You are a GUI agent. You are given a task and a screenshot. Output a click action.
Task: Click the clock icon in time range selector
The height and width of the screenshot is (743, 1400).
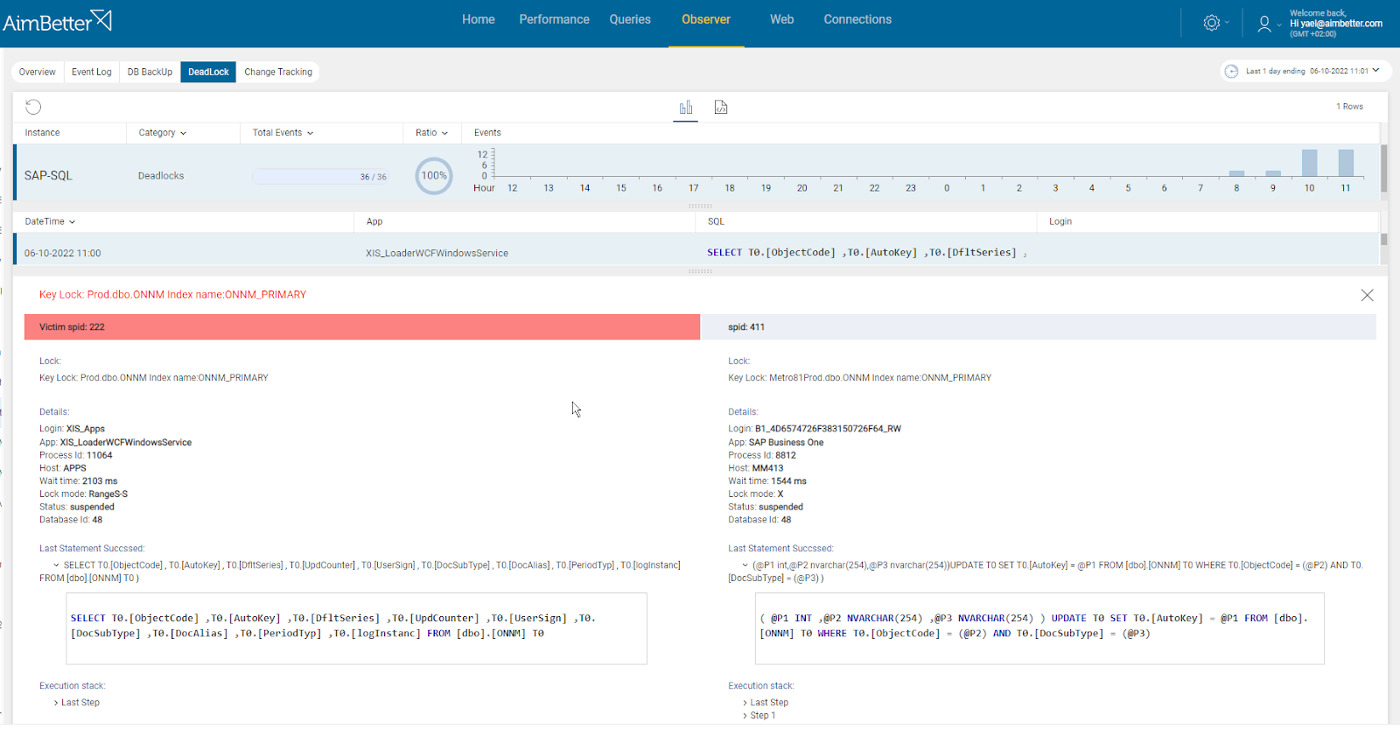pos(1231,71)
